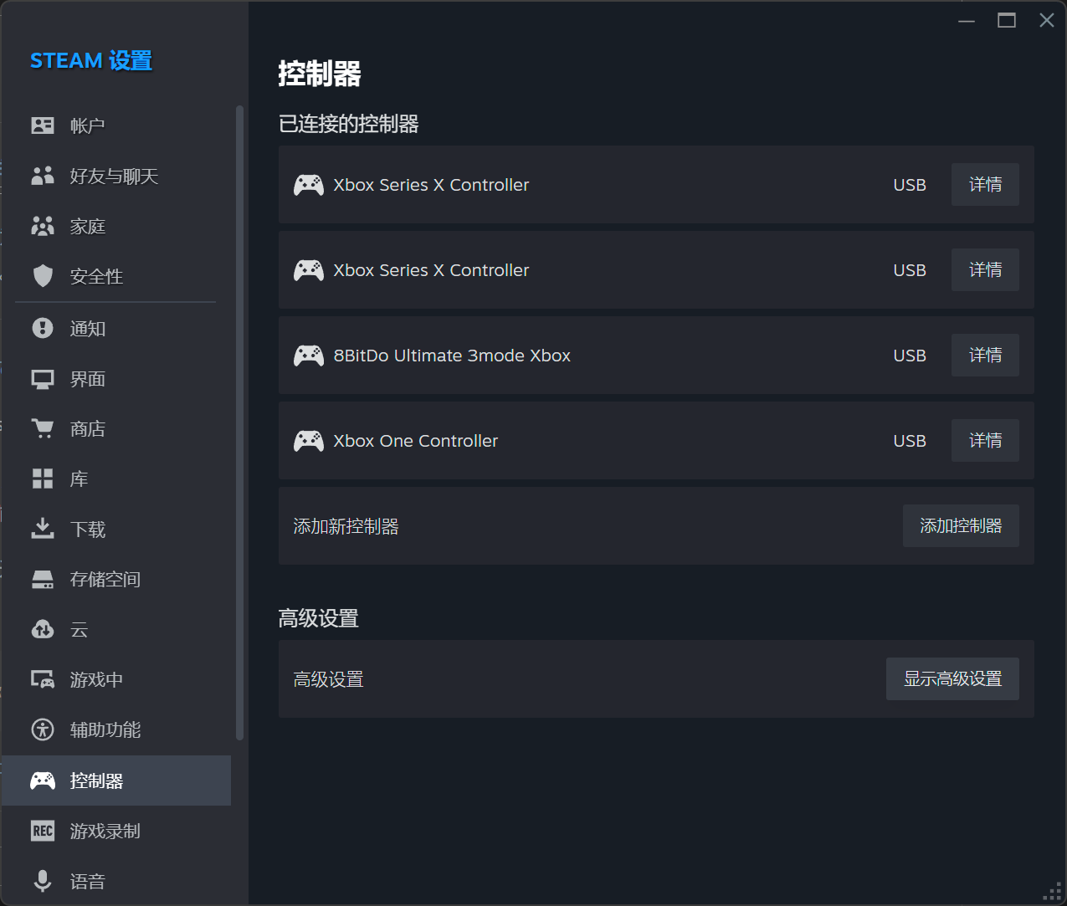Click the 8BitDo Ultimate 3mode Xbox name
1067x906 pixels.
click(x=452, y=356)
